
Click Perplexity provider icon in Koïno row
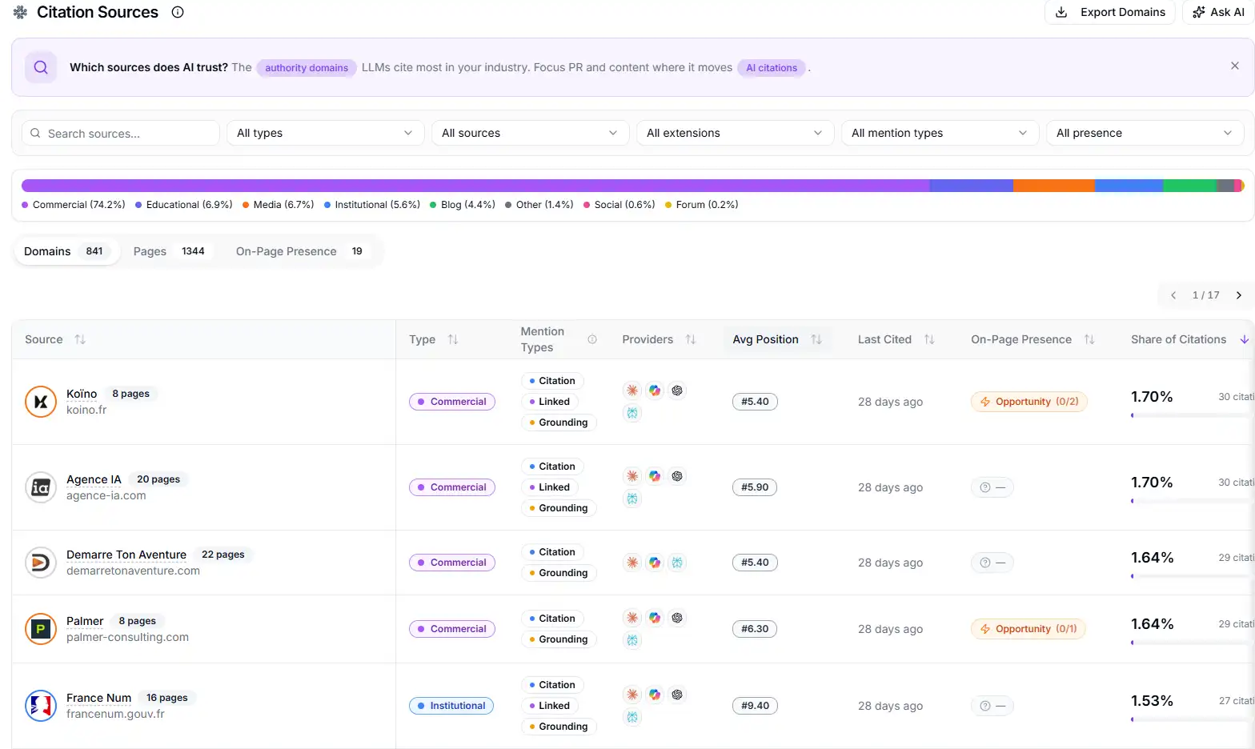tap(632, 413)
